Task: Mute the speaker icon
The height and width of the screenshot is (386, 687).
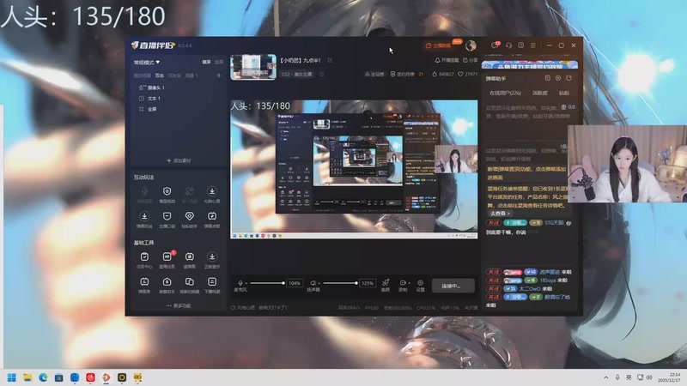Action: (313, 283)
